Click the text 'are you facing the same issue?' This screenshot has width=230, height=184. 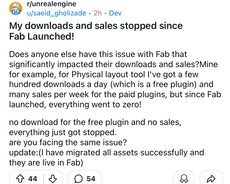[x=68, y=142]
